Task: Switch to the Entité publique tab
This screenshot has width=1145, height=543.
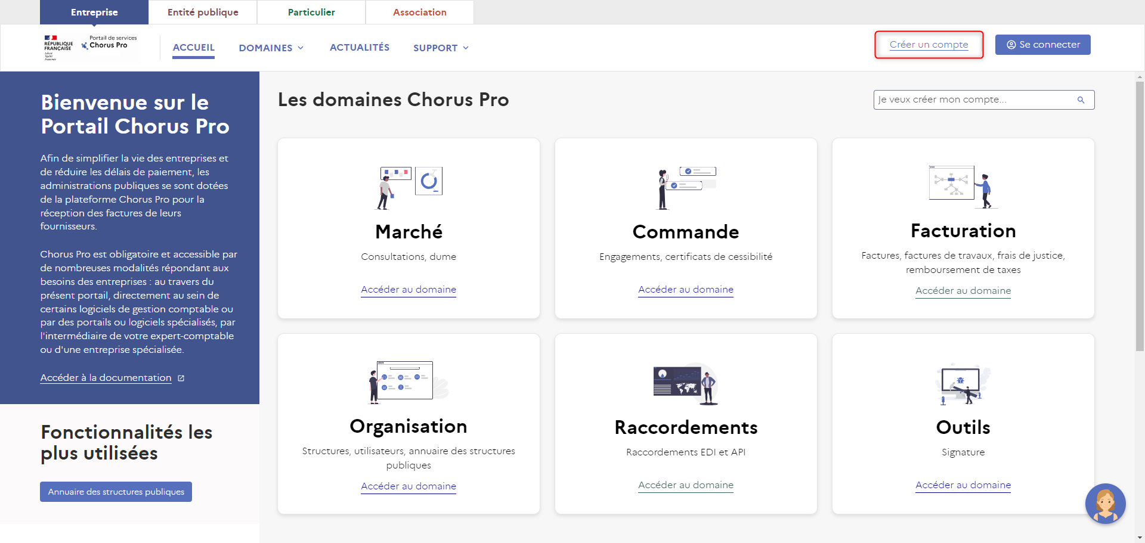Action: click(203, 12)
